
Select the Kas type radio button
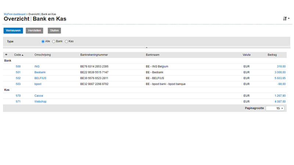coord(67,41)
